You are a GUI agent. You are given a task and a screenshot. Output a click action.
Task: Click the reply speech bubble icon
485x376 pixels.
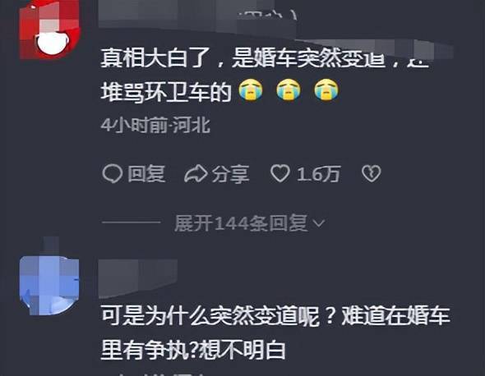[x=113, y=174]
